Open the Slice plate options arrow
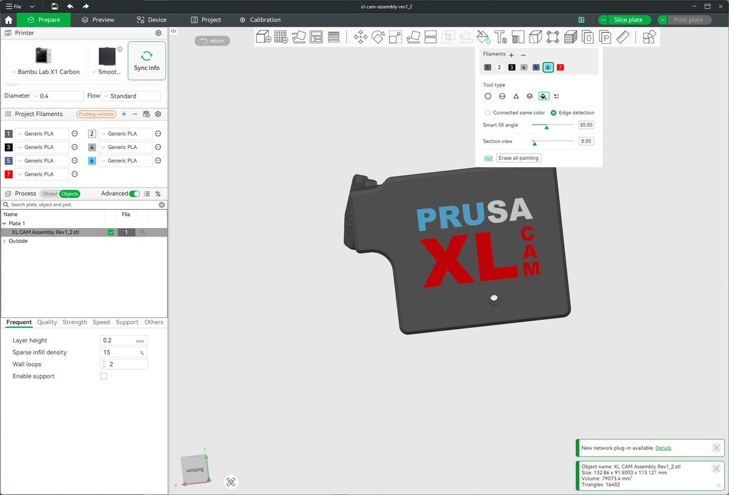Viewport: 729px width, 495px height. coord(603,20)
